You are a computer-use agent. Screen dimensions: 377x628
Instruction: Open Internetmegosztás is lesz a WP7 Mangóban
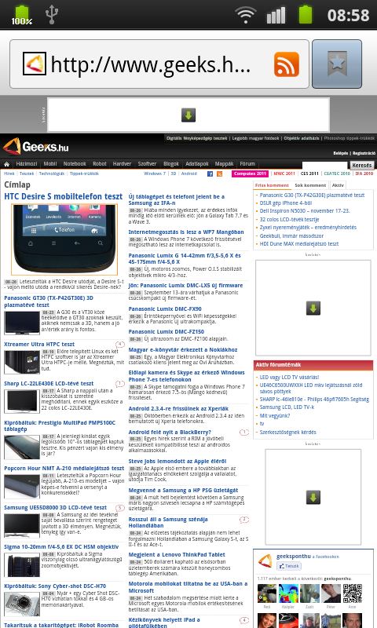186,232
